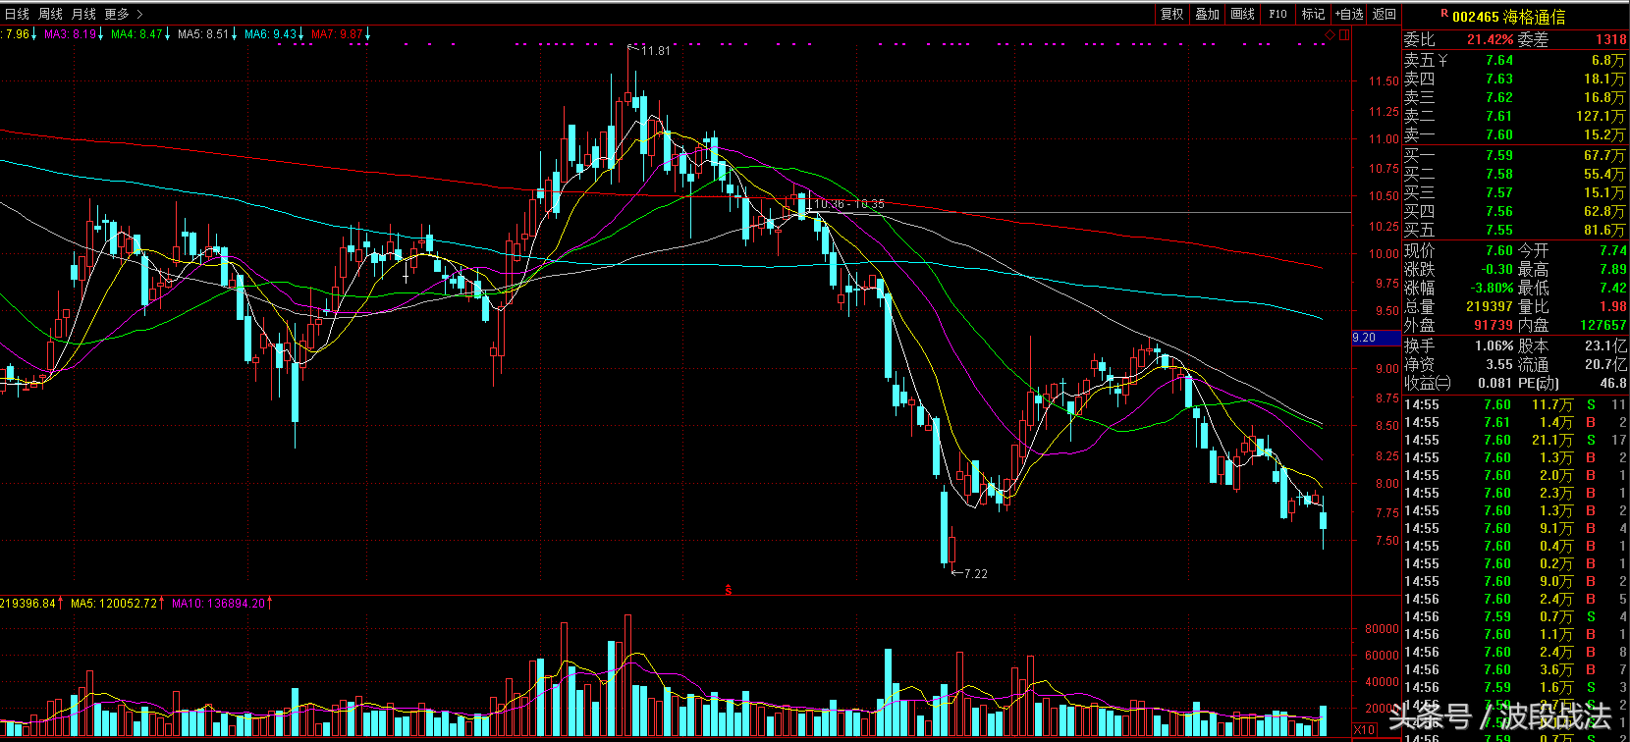Screen dimensions: 1630x742
Task: Click the arrow next to MA7: 9.87
Action: coord(368,34)
